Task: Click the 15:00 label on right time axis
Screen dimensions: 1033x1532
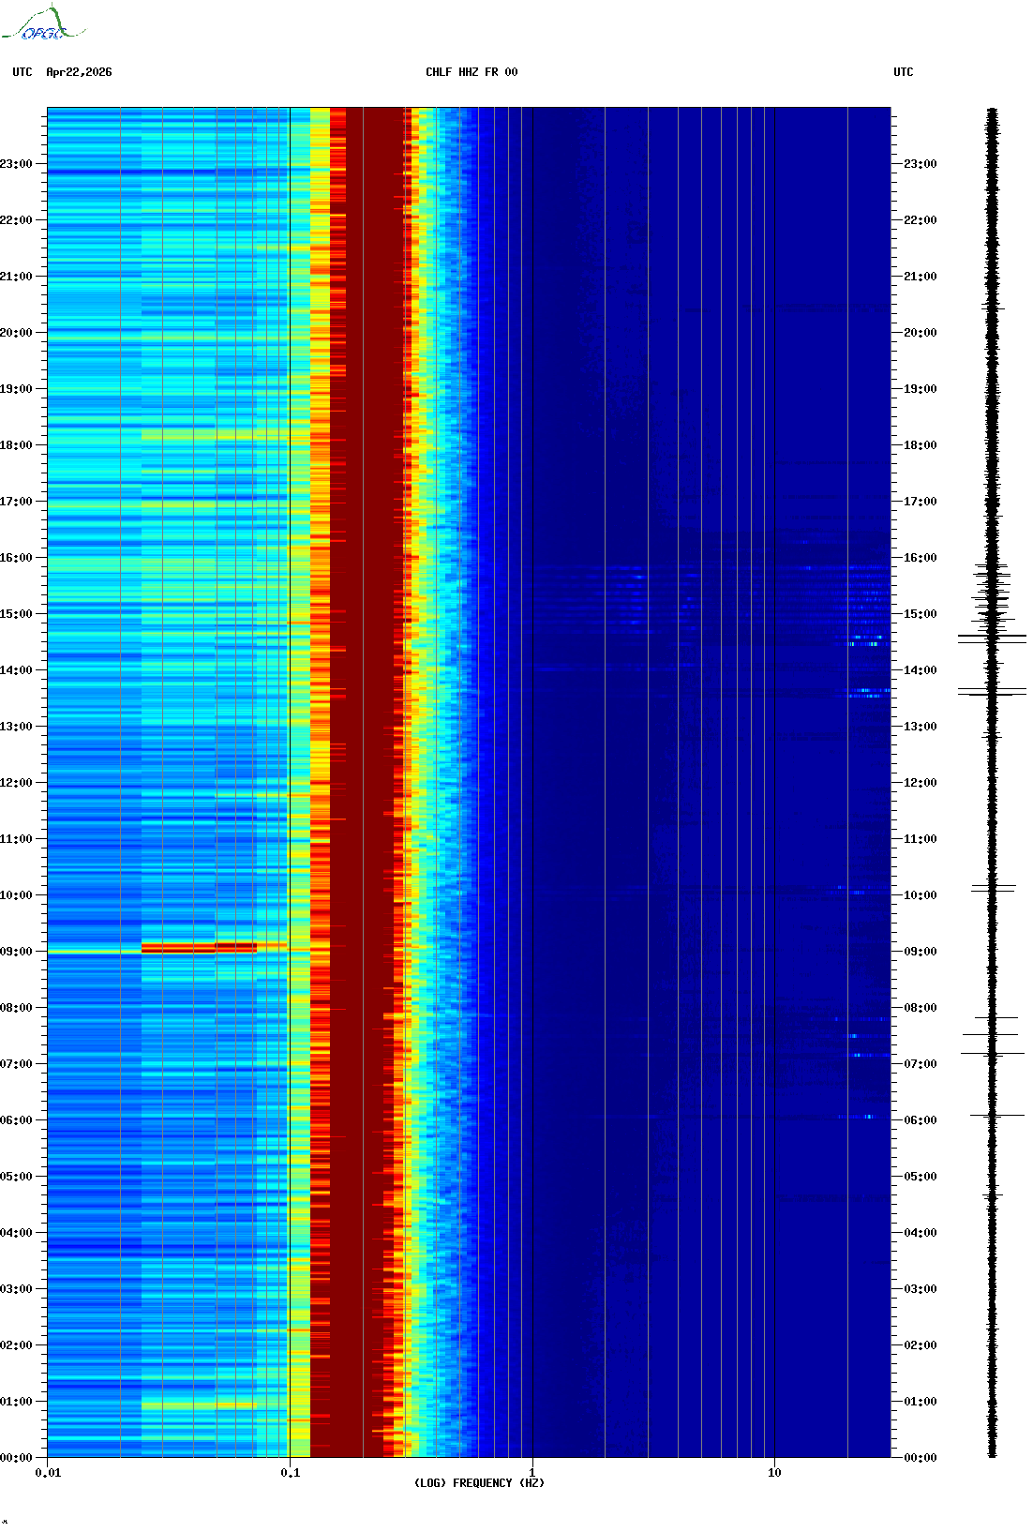Action: (920, 614)
